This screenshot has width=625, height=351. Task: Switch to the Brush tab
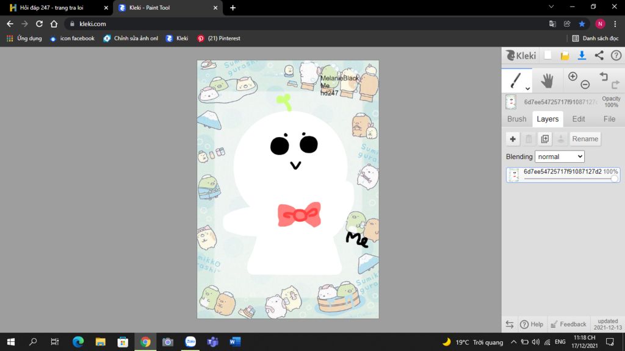click(x=516, y=119)
